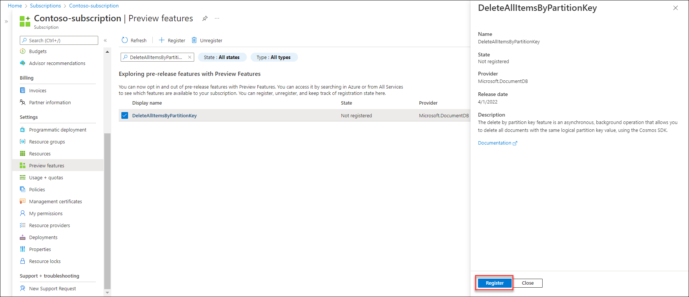Select Resource locks menu item
Screen dimensions: 689x297
[x=58, y=261]
